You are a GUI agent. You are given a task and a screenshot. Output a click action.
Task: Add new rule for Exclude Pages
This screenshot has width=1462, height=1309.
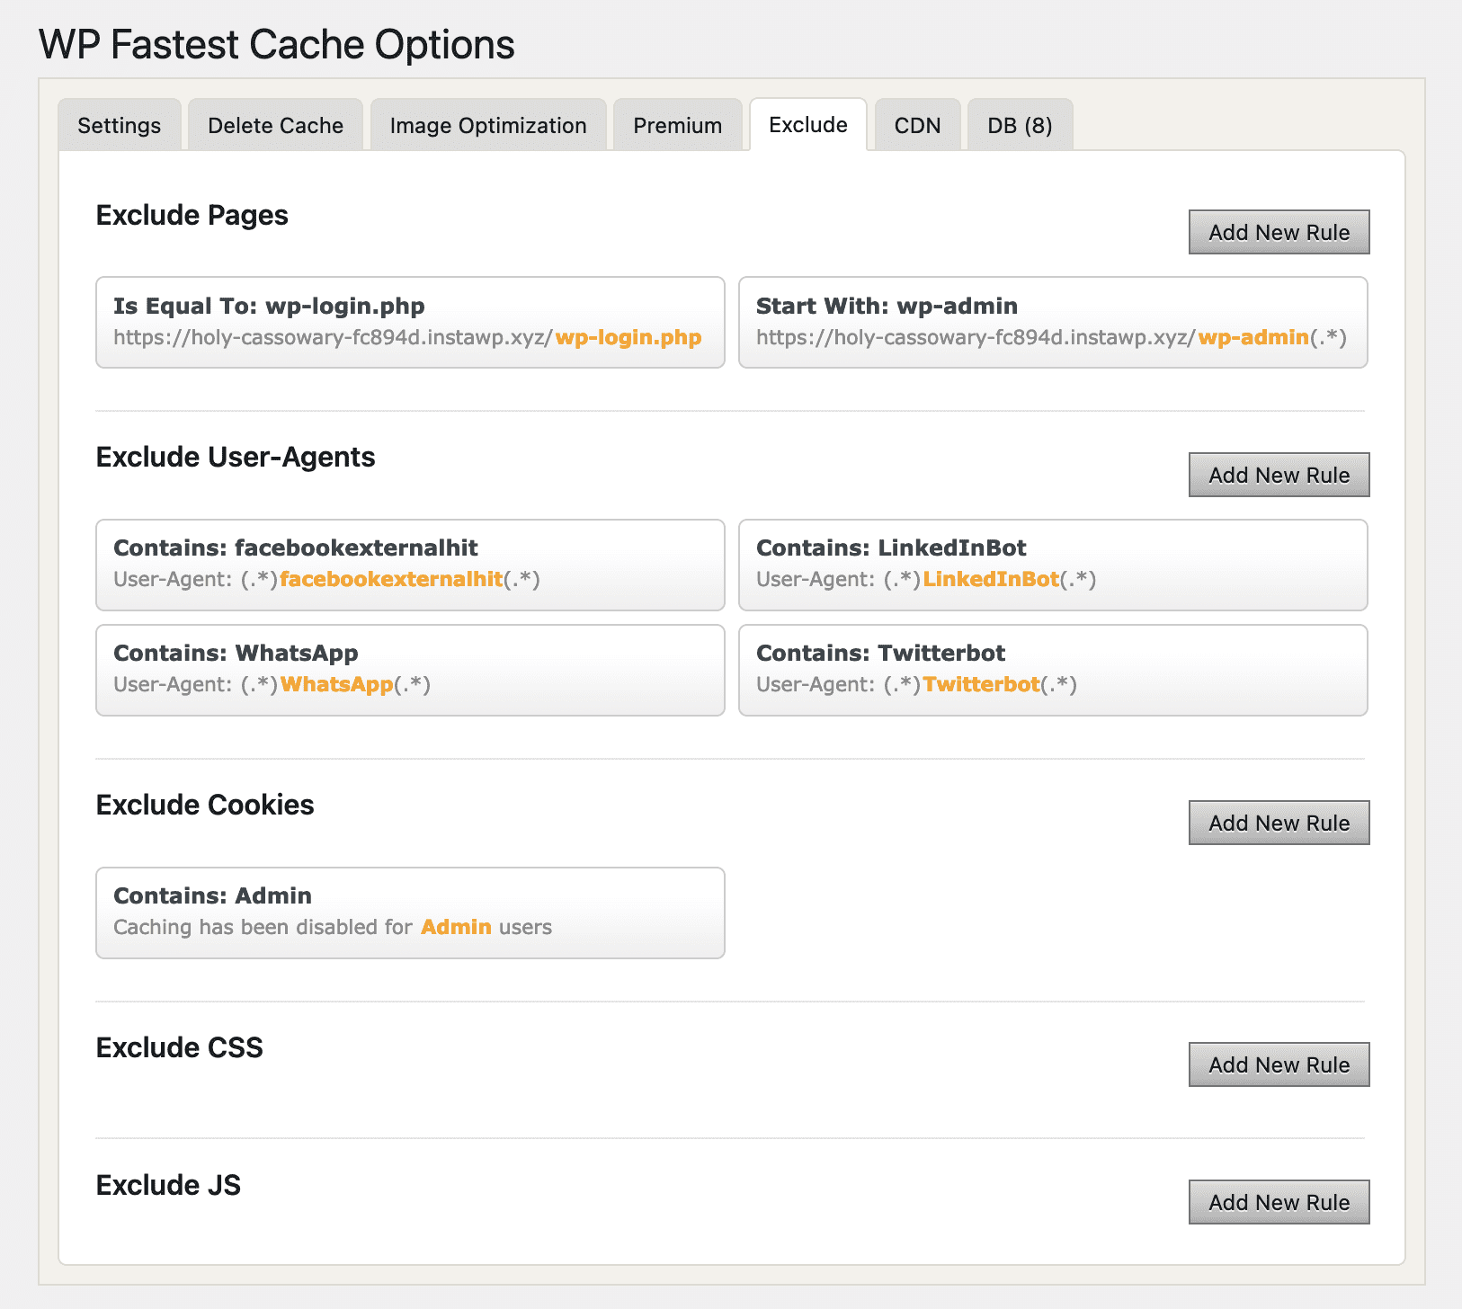click(1279, 232)
